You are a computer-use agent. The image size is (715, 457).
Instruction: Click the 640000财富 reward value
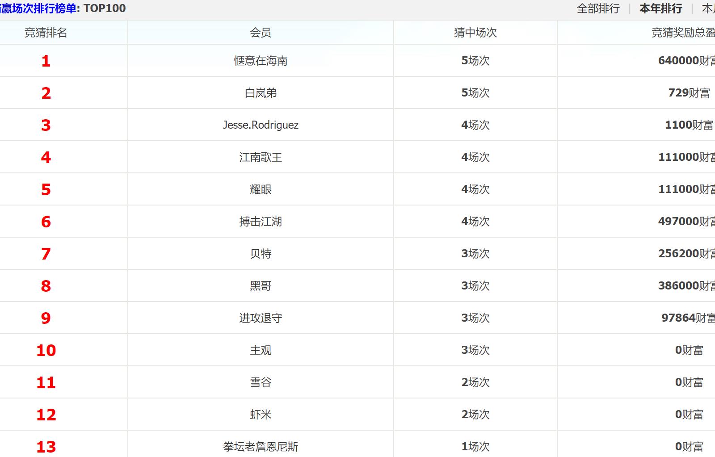(x=686, y=61)
